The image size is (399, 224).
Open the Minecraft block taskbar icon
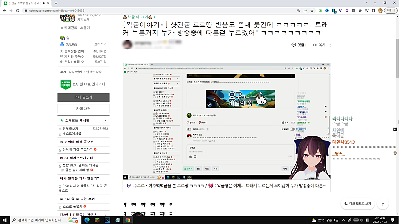97,220
